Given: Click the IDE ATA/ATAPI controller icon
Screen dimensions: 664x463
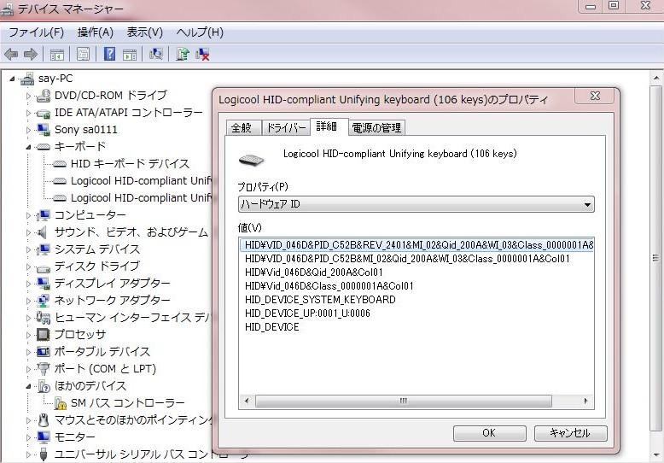Looking at the screenshot, I should click(44, 114).
